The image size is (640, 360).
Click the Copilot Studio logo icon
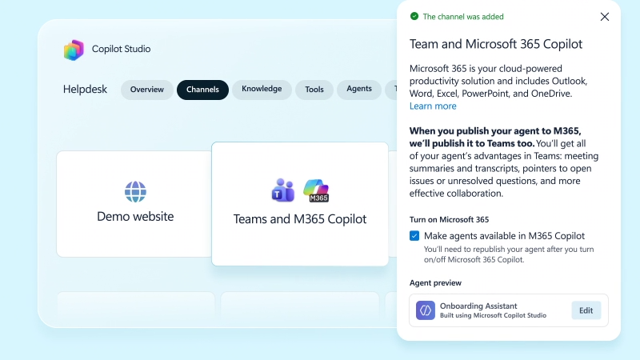74,50
